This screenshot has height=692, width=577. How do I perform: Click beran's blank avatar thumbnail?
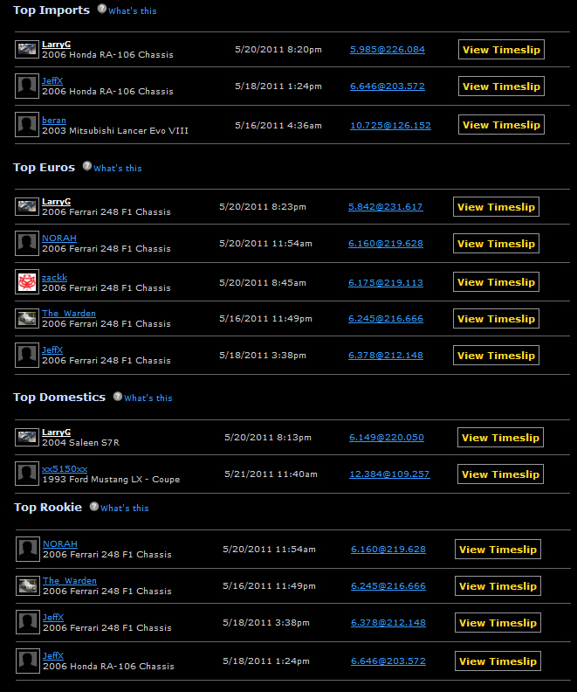coord(27,125)
